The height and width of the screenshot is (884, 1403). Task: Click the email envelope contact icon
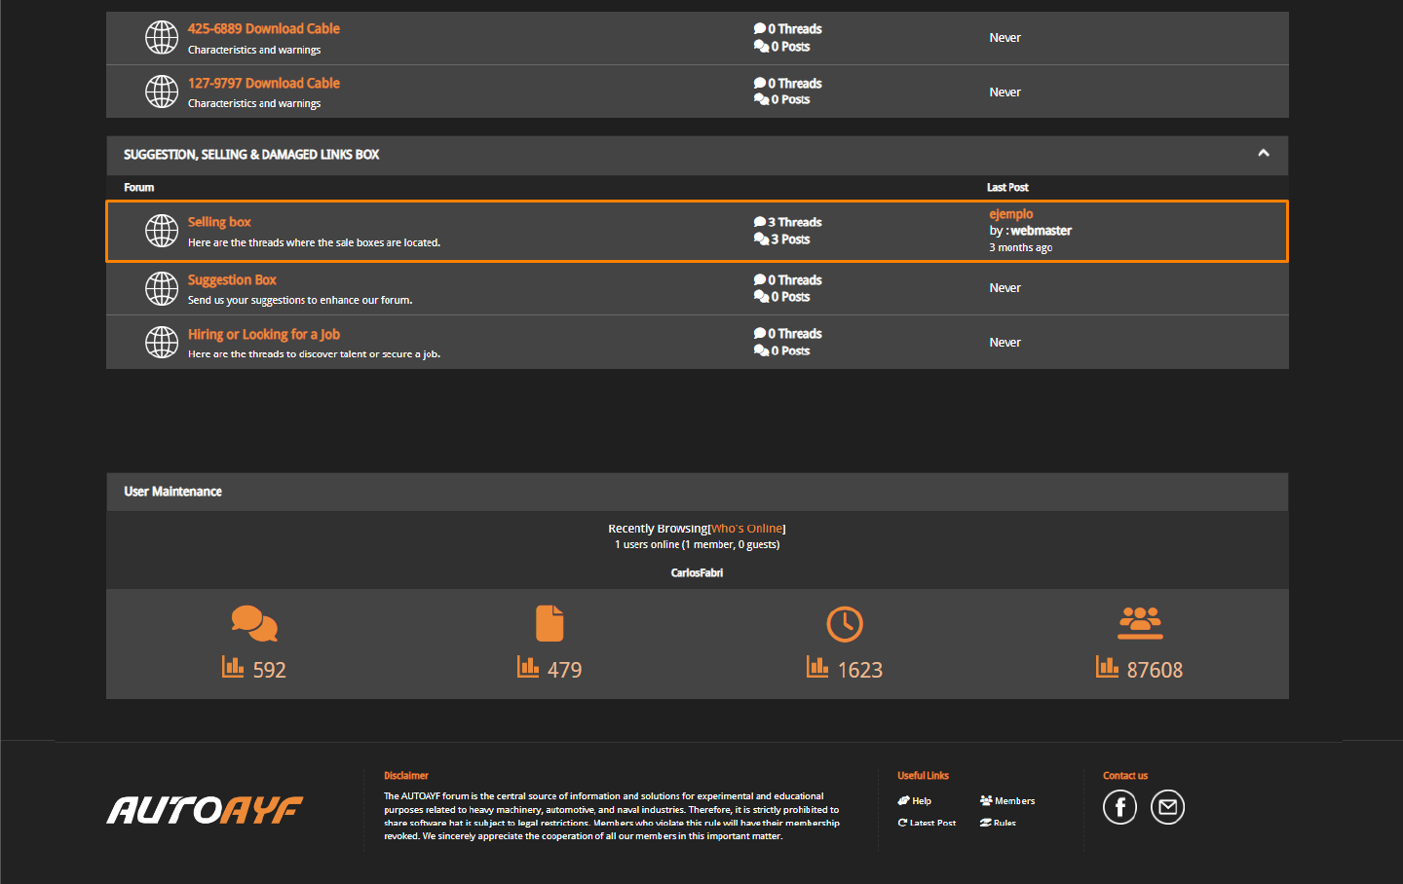[x=1167, y=807]
